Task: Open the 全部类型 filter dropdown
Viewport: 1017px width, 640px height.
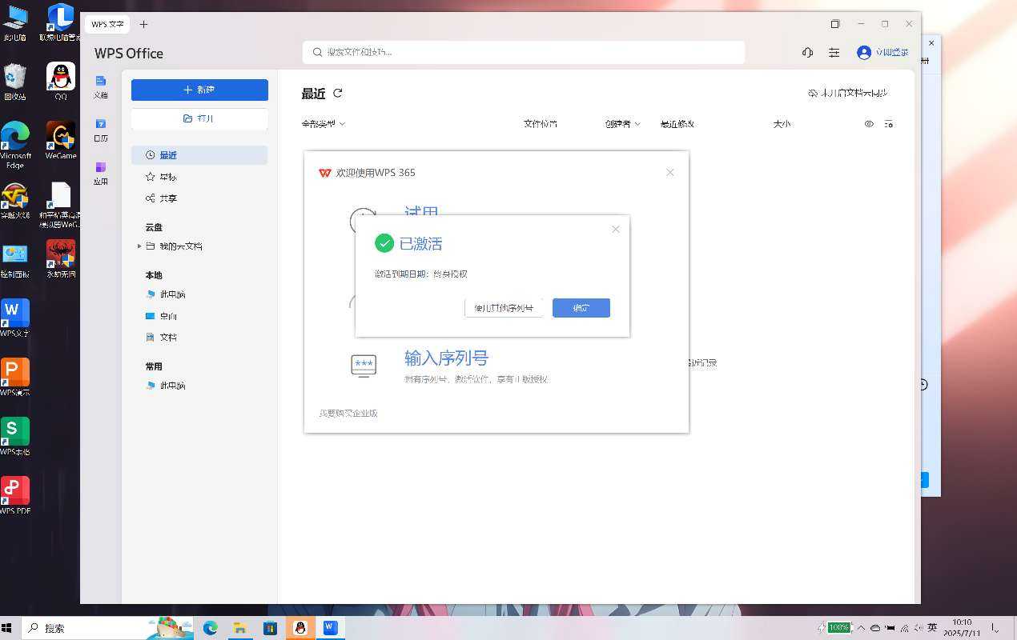Action: pyautogui.click(x=323, y=124)
